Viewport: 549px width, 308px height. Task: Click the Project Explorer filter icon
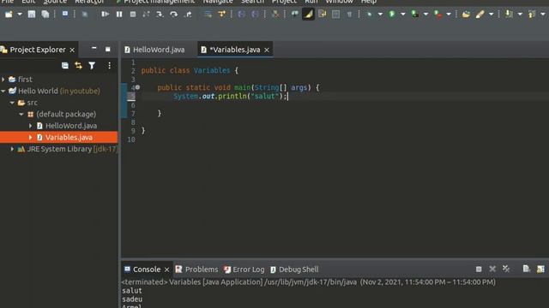point(92,65)
